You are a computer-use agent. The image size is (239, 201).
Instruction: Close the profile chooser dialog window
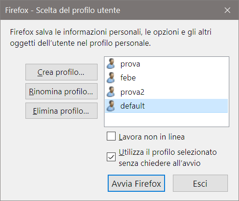pyautogui.click(x=227, y=10)
